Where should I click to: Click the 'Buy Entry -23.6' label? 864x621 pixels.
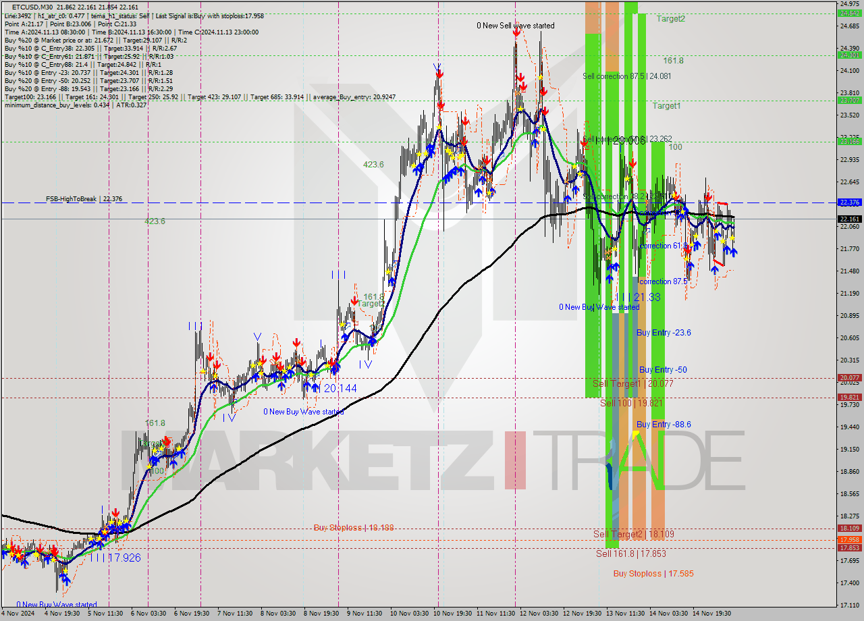coord(664,333)
